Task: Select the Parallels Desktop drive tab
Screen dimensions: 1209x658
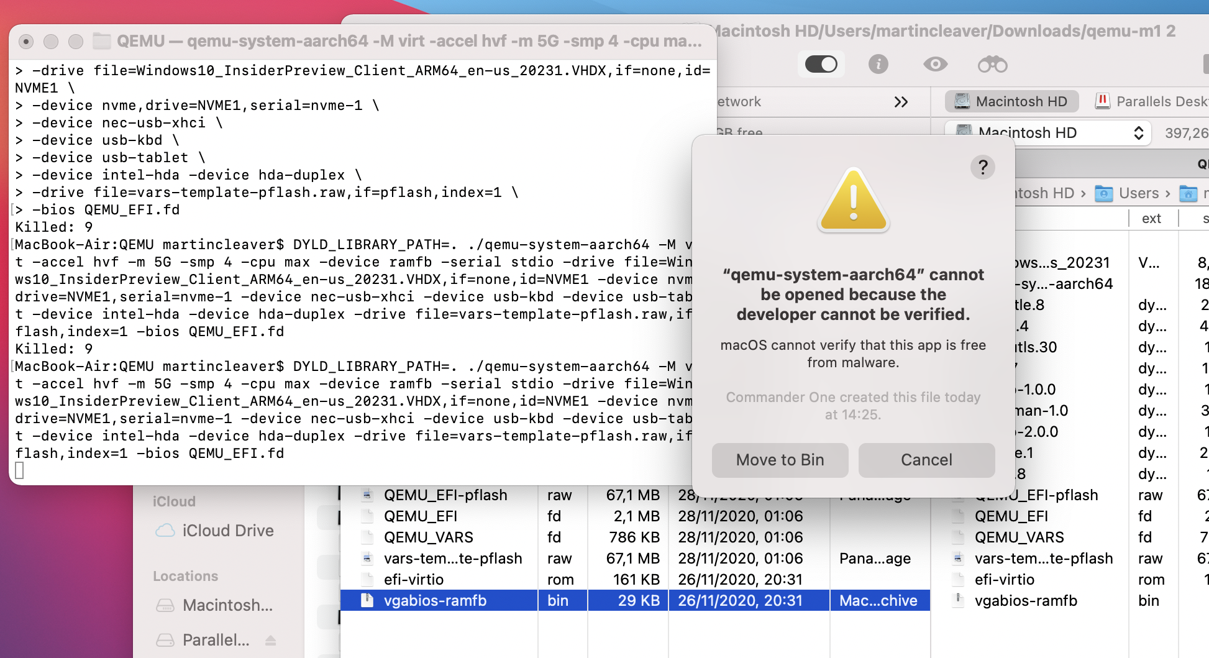Action: tap(1152, 101)
